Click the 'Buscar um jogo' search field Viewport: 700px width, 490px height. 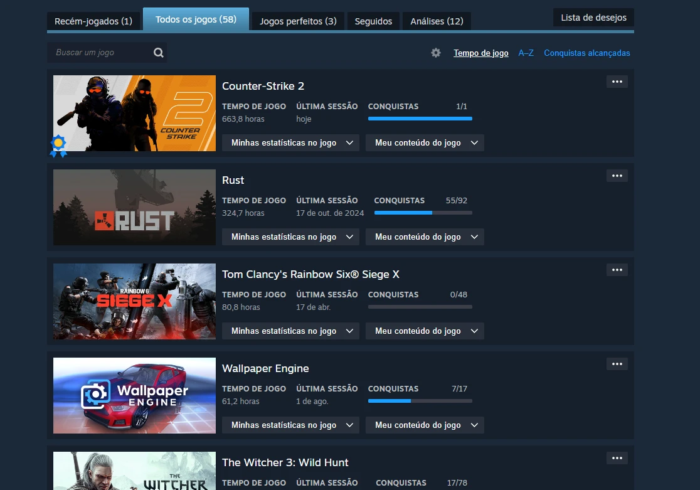tap(100, 53)
